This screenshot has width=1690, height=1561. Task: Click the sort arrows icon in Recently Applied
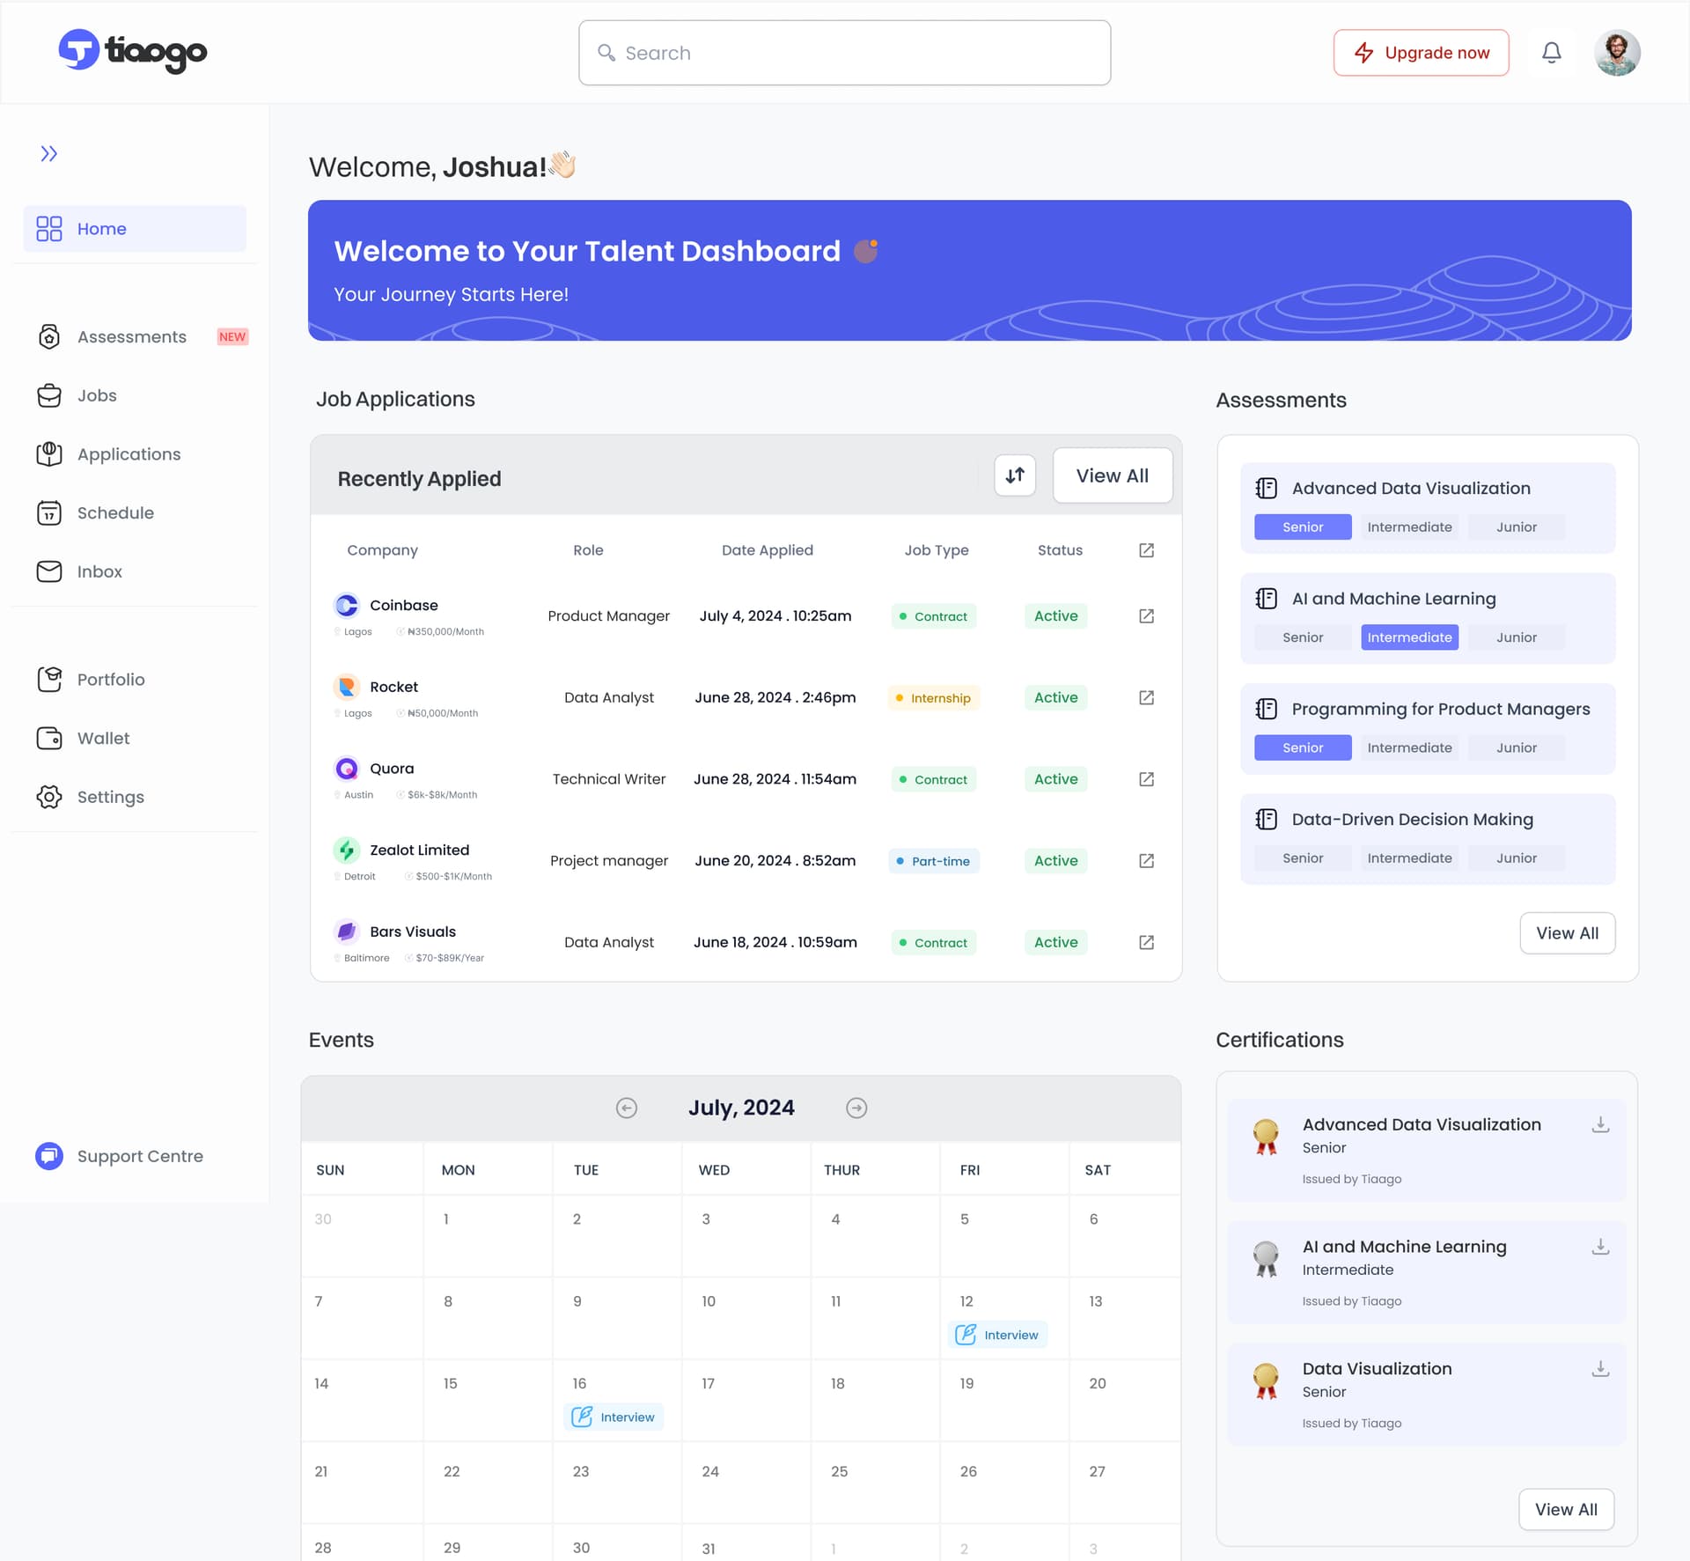tap(1015, 475)
